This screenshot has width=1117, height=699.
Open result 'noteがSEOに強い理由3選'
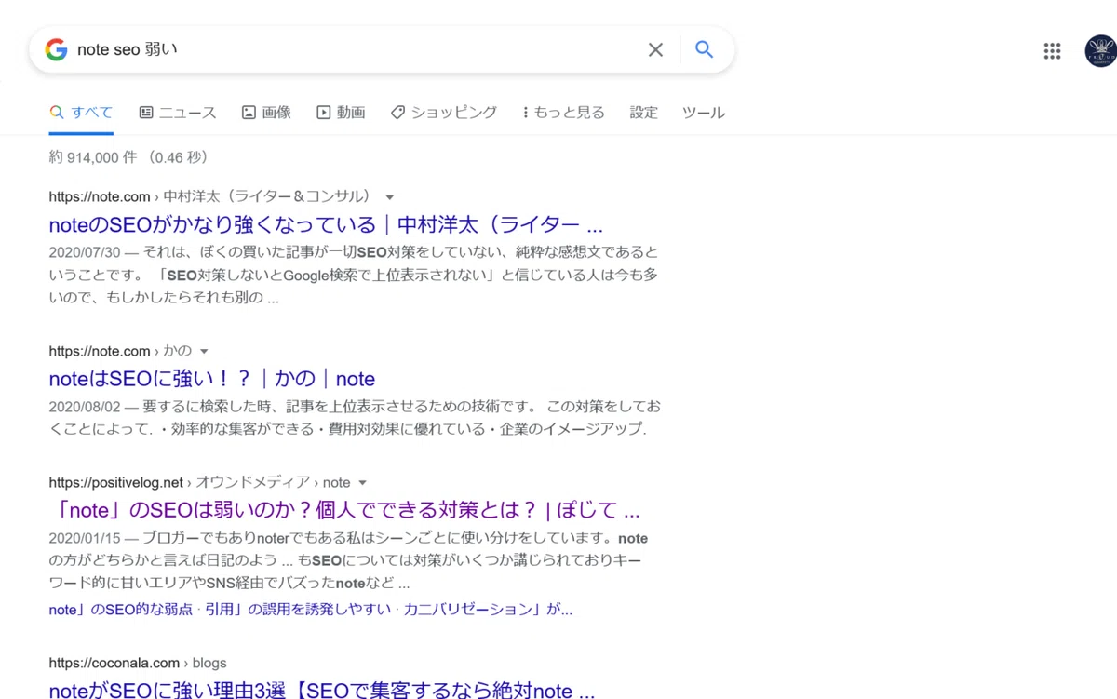(x=322, y=691)
